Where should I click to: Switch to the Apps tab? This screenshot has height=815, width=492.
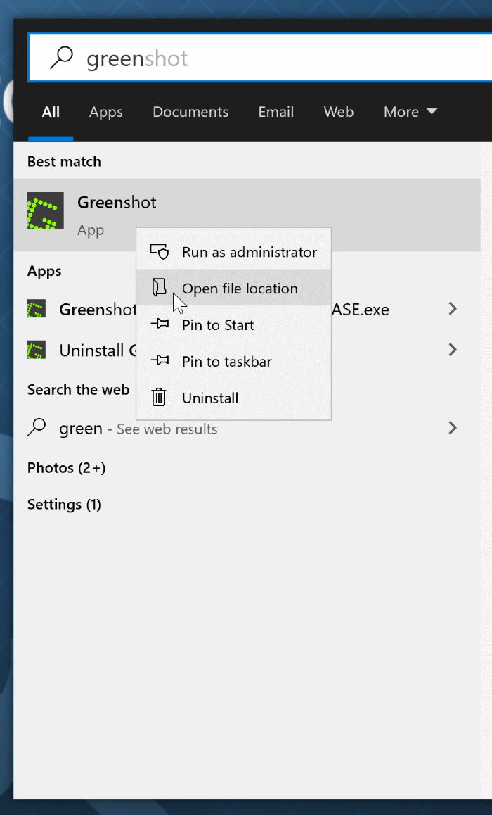[x=106, y=112]
